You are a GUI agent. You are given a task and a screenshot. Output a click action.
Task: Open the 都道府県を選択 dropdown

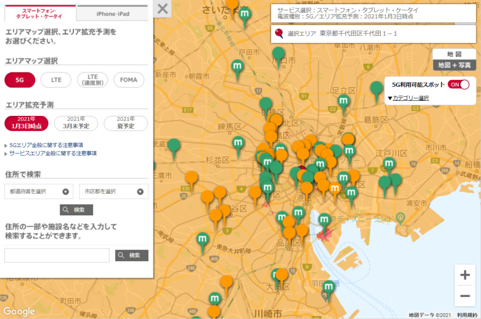tap(39, 191)
